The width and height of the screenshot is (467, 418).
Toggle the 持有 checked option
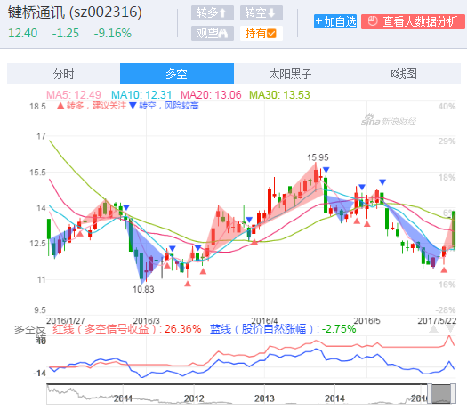coord(262,33)
